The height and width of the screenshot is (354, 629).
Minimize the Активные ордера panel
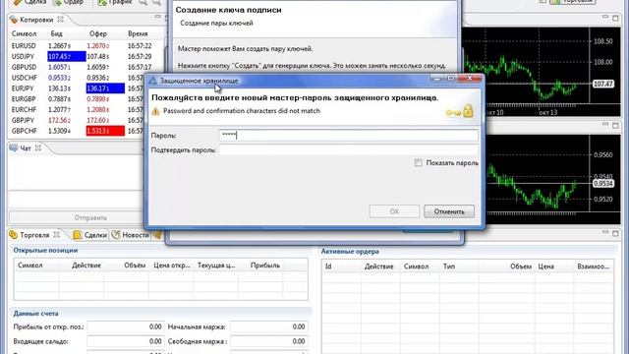605,232
